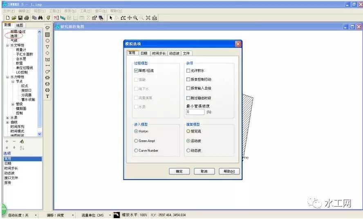This screenshot has width=363, height=219.
Task: Click the 确定 button
Action: tap(179, 171)
